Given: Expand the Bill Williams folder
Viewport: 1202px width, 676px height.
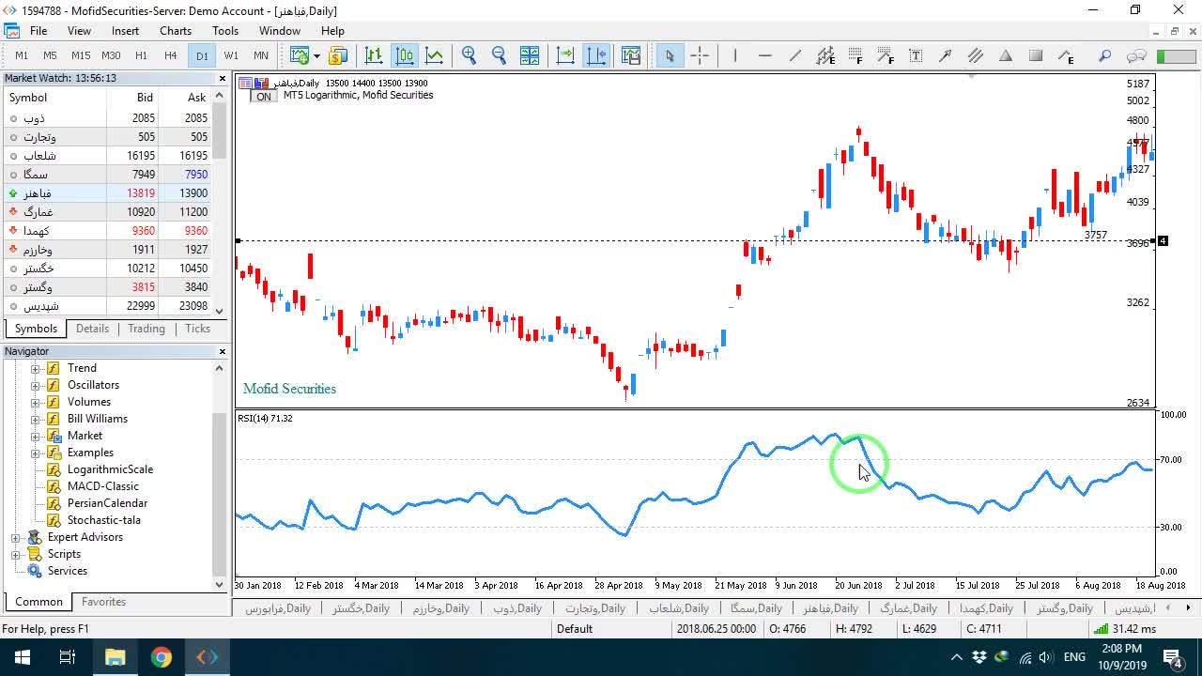Looking at the screenshot, I should [x=36, y=419].
